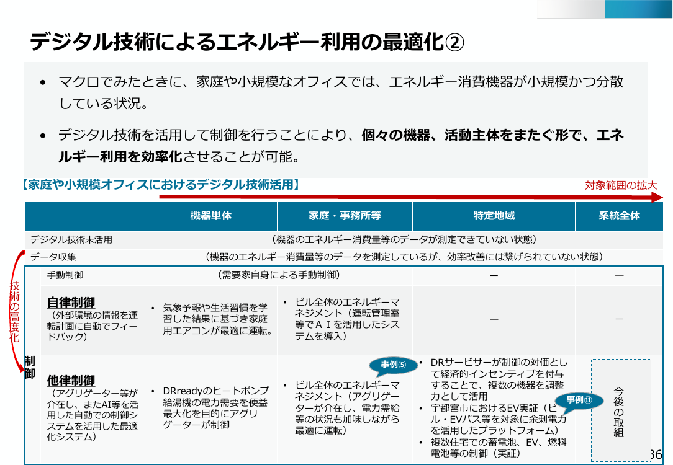The image size is (673, 465).
Task: Click the dash in 自律制御 row under 系統全体
Action: [619, 319]
